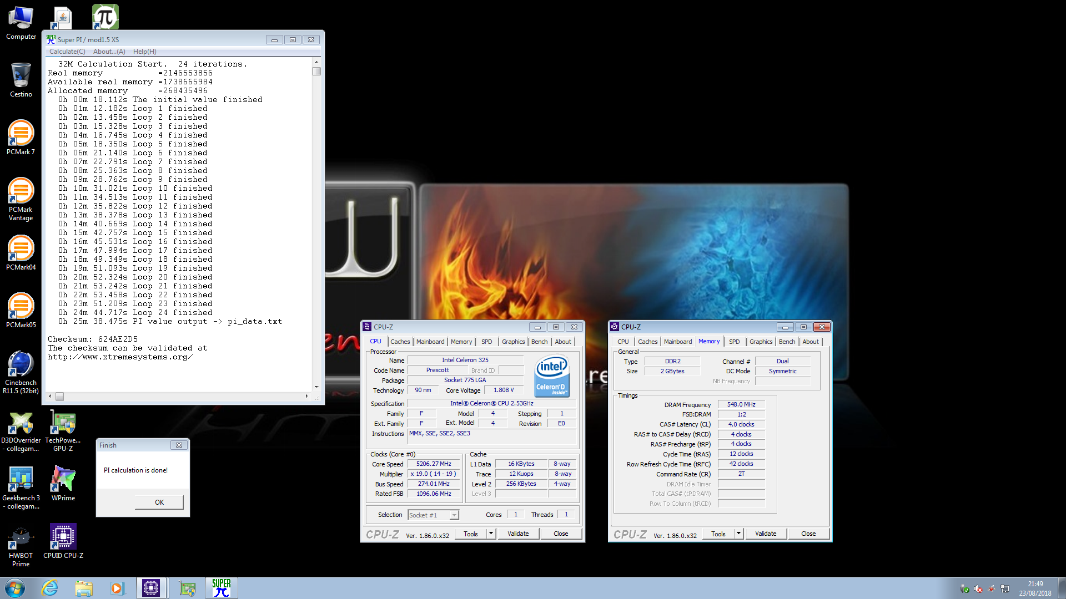Screen dimensions: 1066x599
Task: Click Tools button in left CPU-Z
Action: [x=471, y=534]
